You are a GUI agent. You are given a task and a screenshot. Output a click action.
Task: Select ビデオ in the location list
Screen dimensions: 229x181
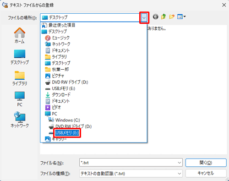pyautogui.click(x=94, y=107)
